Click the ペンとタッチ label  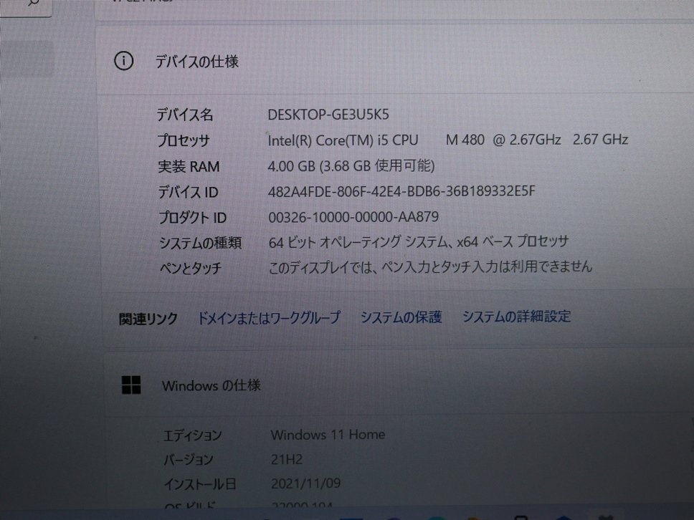pyautogui.click(x=191, y=268)
